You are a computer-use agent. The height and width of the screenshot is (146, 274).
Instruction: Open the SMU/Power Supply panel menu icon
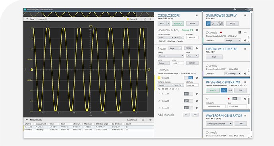[245, 15]
